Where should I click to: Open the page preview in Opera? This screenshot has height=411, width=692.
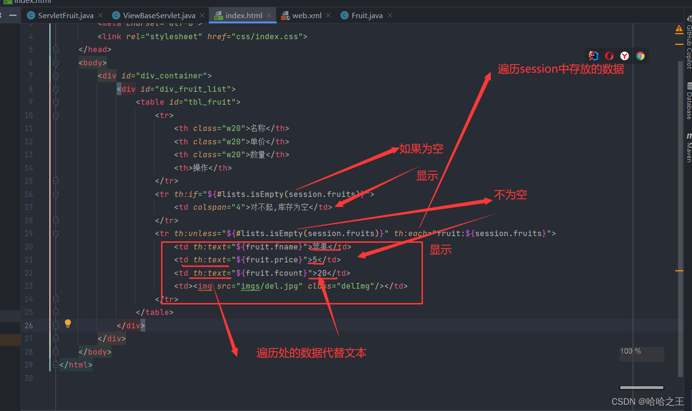pyautogui.click(x=609, y=55)
